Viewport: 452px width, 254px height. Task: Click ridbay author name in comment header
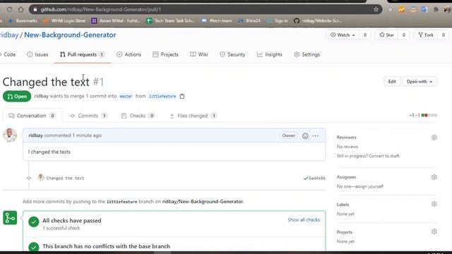pos(36,135)
